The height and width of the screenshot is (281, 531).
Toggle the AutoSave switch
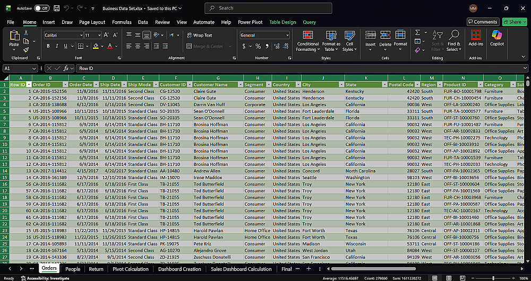[41, 8]
